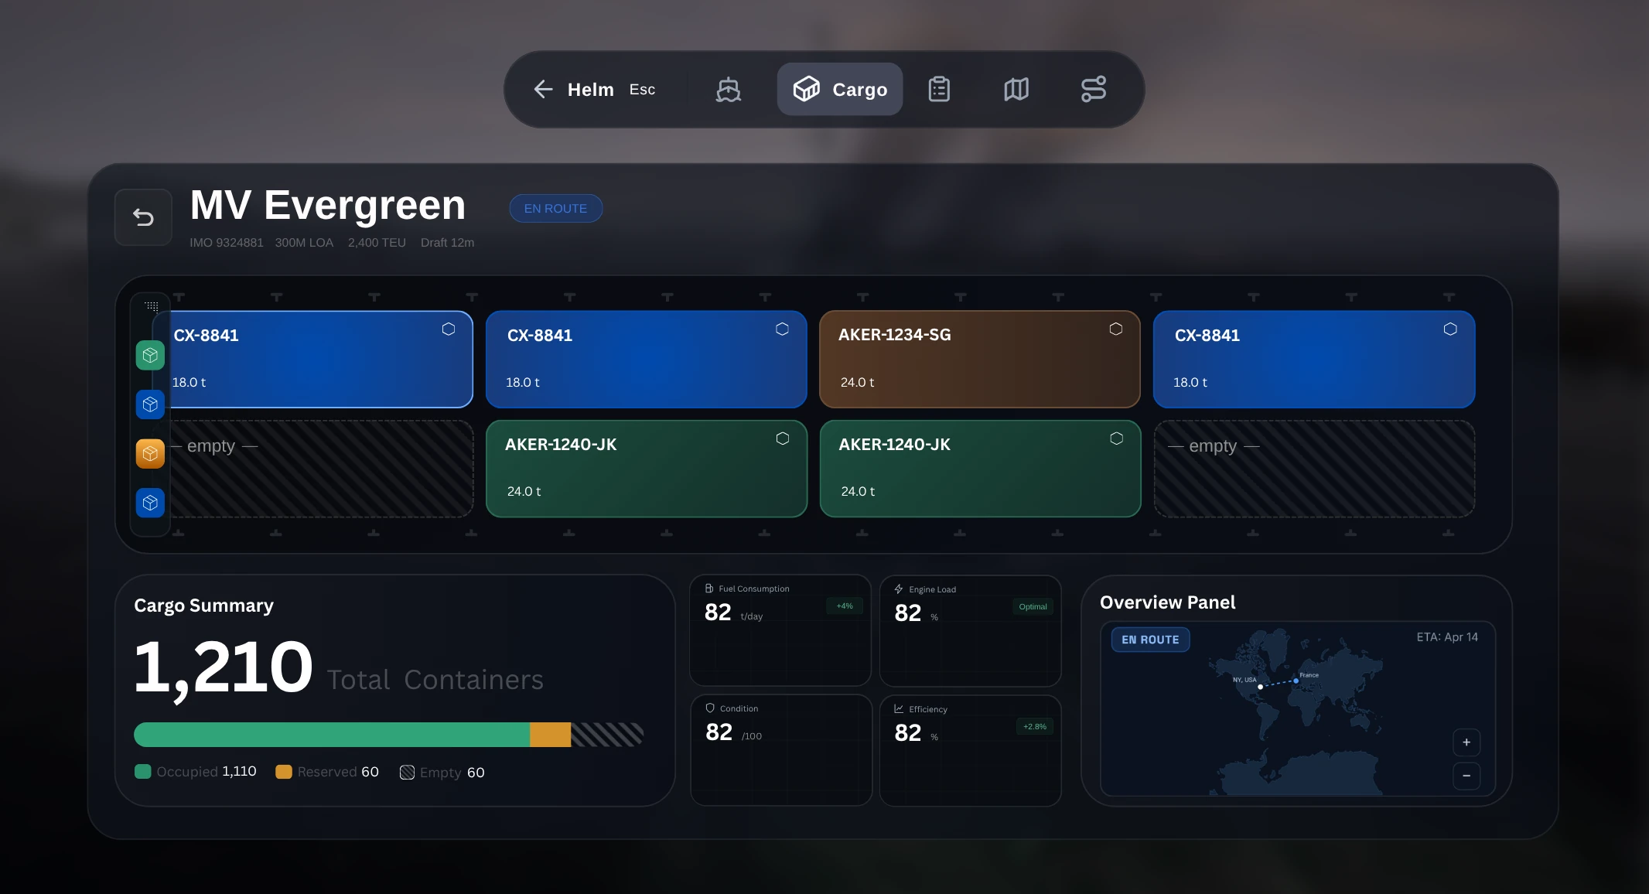Viewport: 1649px width, 894px height.
Task: Click the green occupied portion of cargo bar
Action: (x=332, y=735)
